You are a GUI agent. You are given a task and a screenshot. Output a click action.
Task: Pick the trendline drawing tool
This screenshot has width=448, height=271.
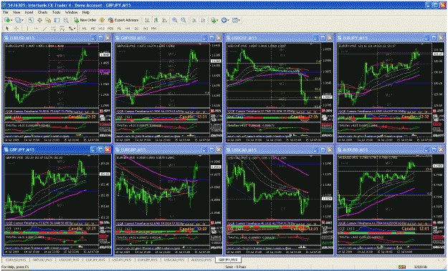pos(44,29)
